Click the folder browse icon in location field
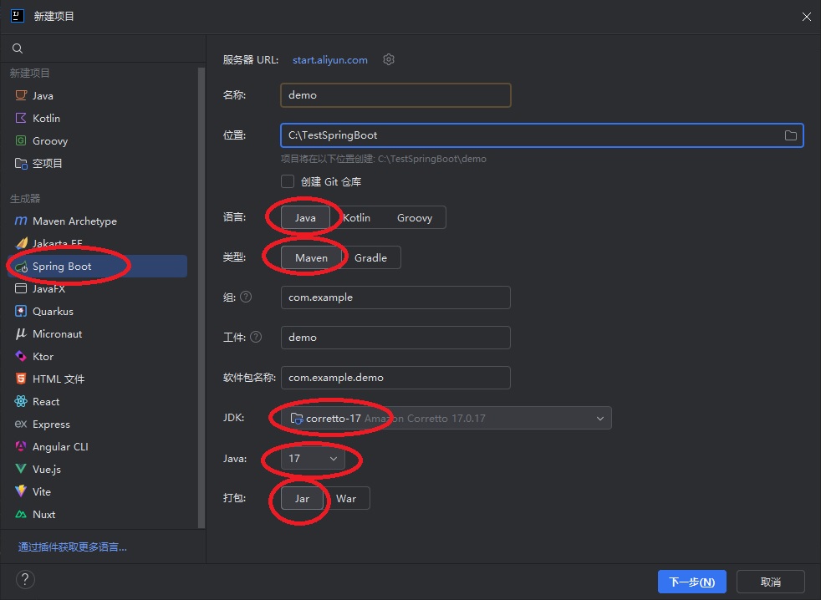 (x=790, y=135)
